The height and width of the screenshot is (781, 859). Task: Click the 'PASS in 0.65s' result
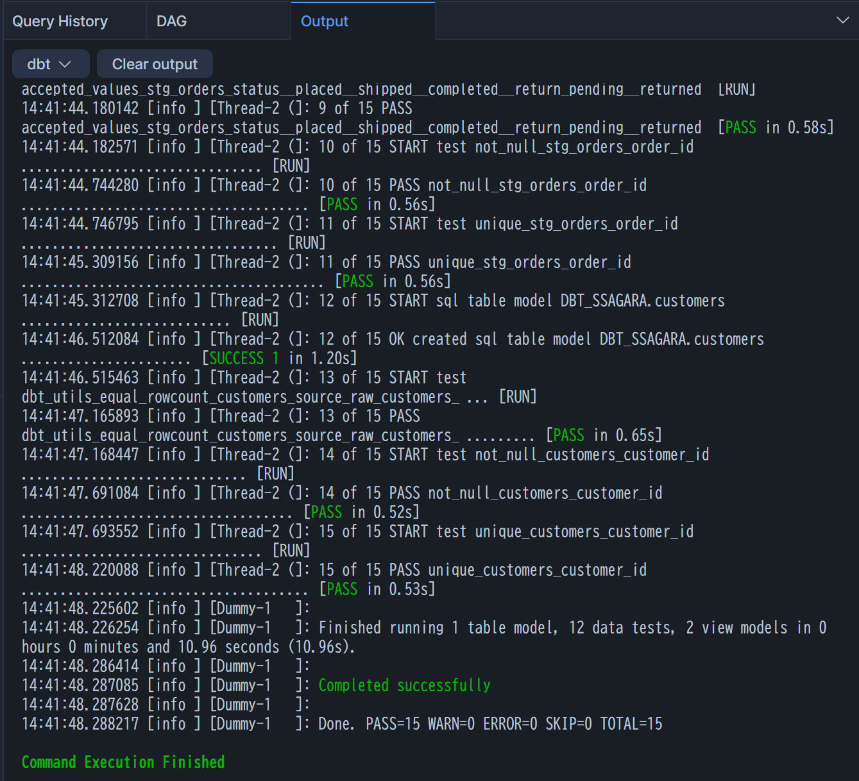[604, 435]
